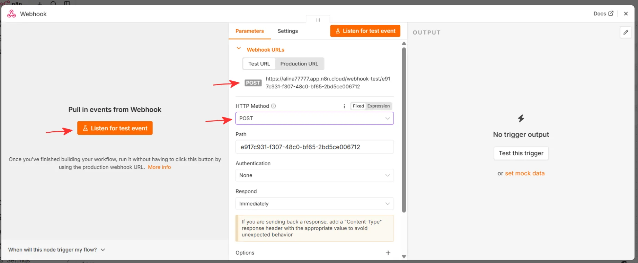Viewport: 638px width, 263px height.
Task: Select Expression mode for HTTP Method
Action: tap(379, 106)
